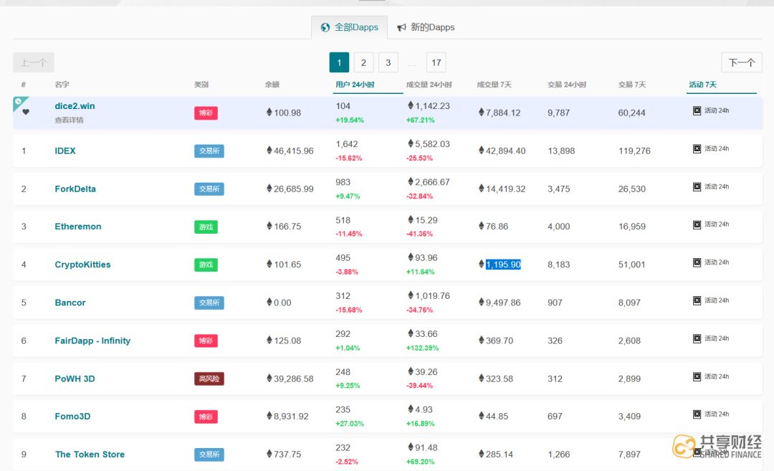
Task: Click the activity 24h chart icon for dice2.win
Action: pyautogui.click(x=697, y=110)
